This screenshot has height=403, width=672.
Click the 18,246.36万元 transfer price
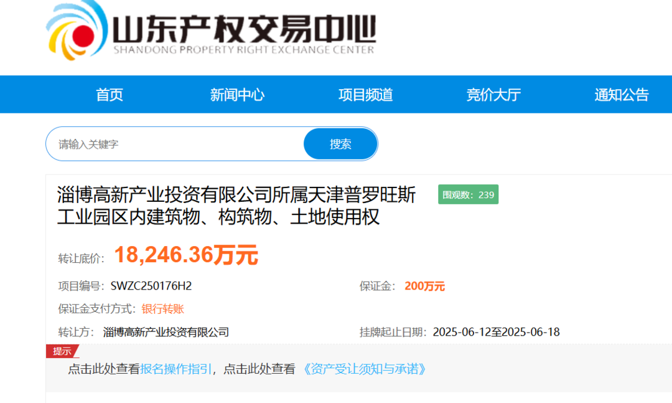185,254
